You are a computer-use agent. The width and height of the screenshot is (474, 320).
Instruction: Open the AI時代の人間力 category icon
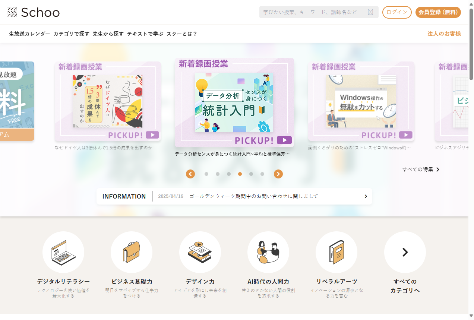268,252
